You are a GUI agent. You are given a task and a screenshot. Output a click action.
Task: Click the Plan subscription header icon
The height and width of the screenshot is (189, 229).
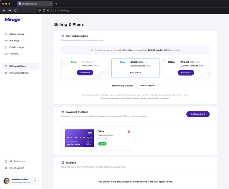(63, 36)
